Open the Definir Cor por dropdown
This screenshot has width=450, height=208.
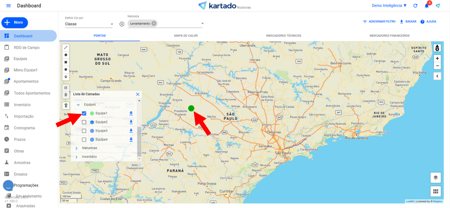89,24
